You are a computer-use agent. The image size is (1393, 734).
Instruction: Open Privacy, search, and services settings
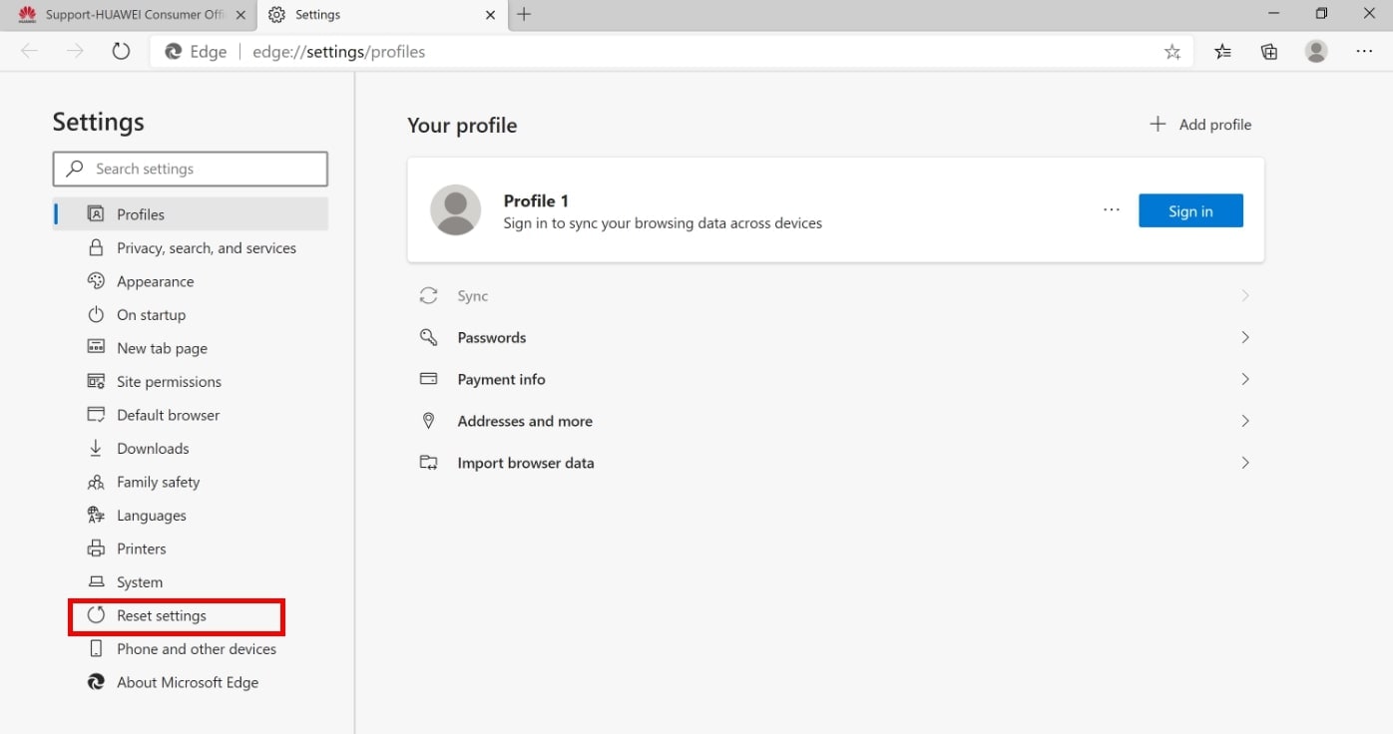click(207, 247)
